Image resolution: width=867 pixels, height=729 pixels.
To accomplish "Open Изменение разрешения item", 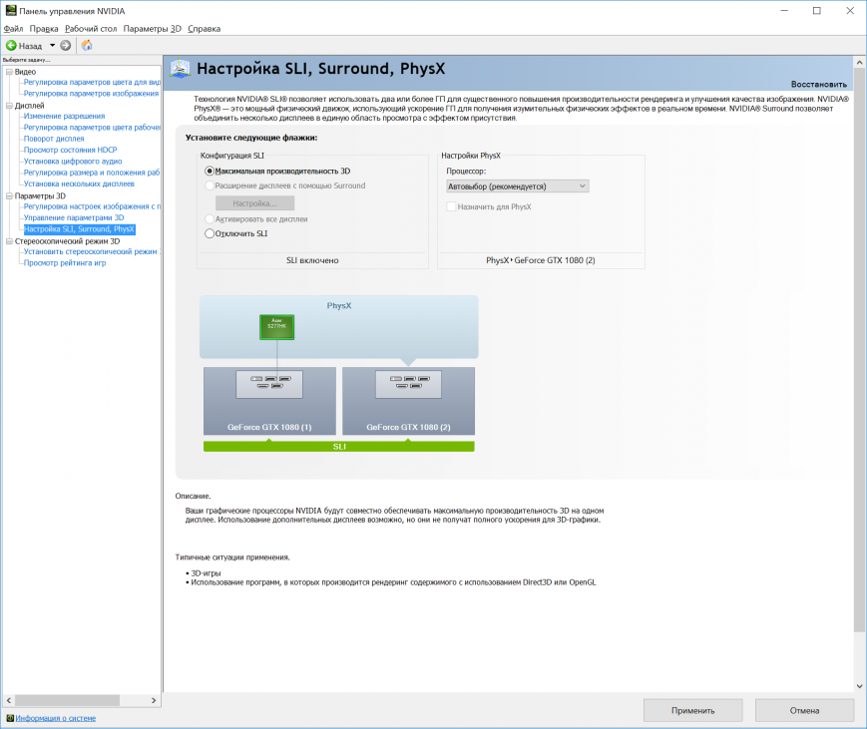I will click(64, 116).
